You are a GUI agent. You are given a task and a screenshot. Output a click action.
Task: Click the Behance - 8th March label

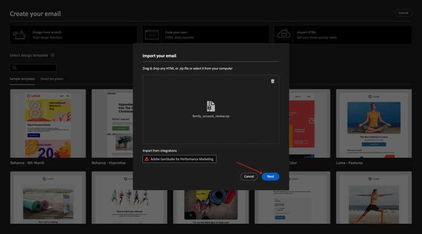point(27,163)
